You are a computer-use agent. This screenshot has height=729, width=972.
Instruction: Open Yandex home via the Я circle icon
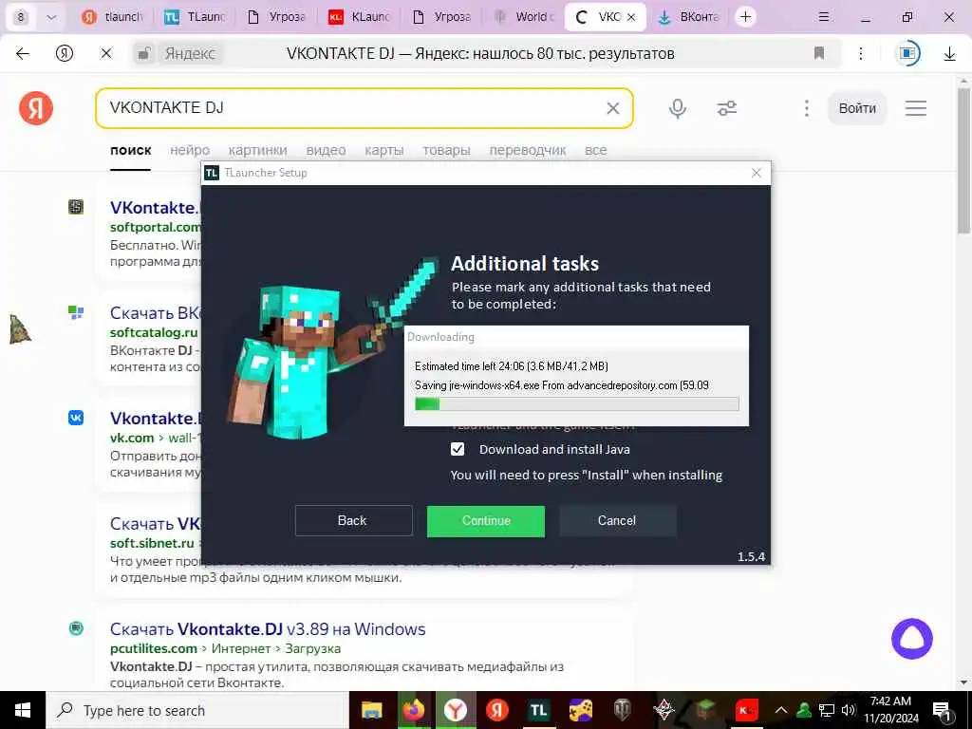(65, 54)
